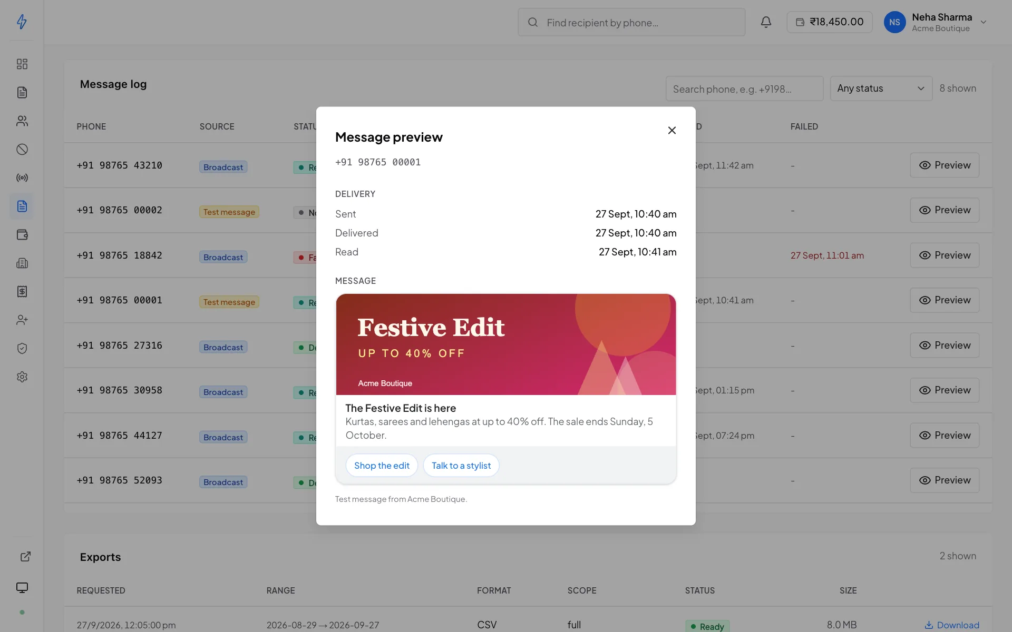The image size is (1012, 632).
Task: Click the Test message tag for 98765 00002
Action: click(229, 212)
